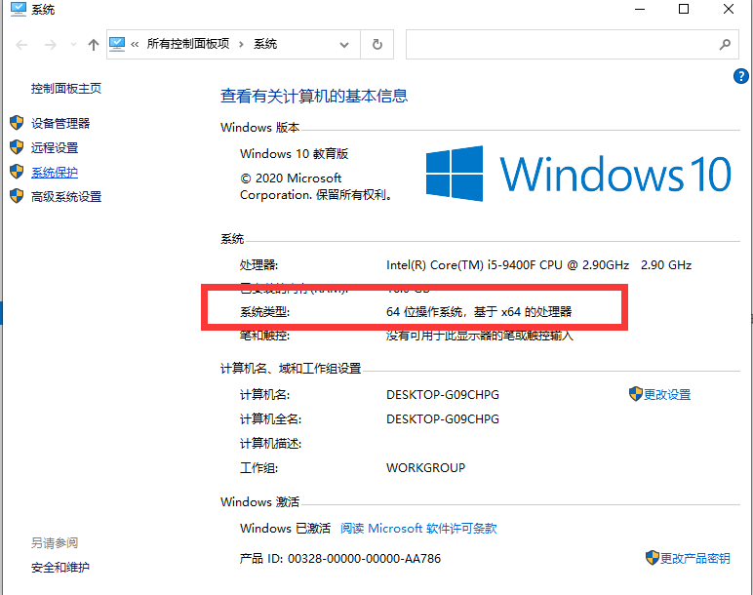Expand chevron after 所有控制面板项
This screenshot has height=595, width=753.
click(x=241, y=45)
